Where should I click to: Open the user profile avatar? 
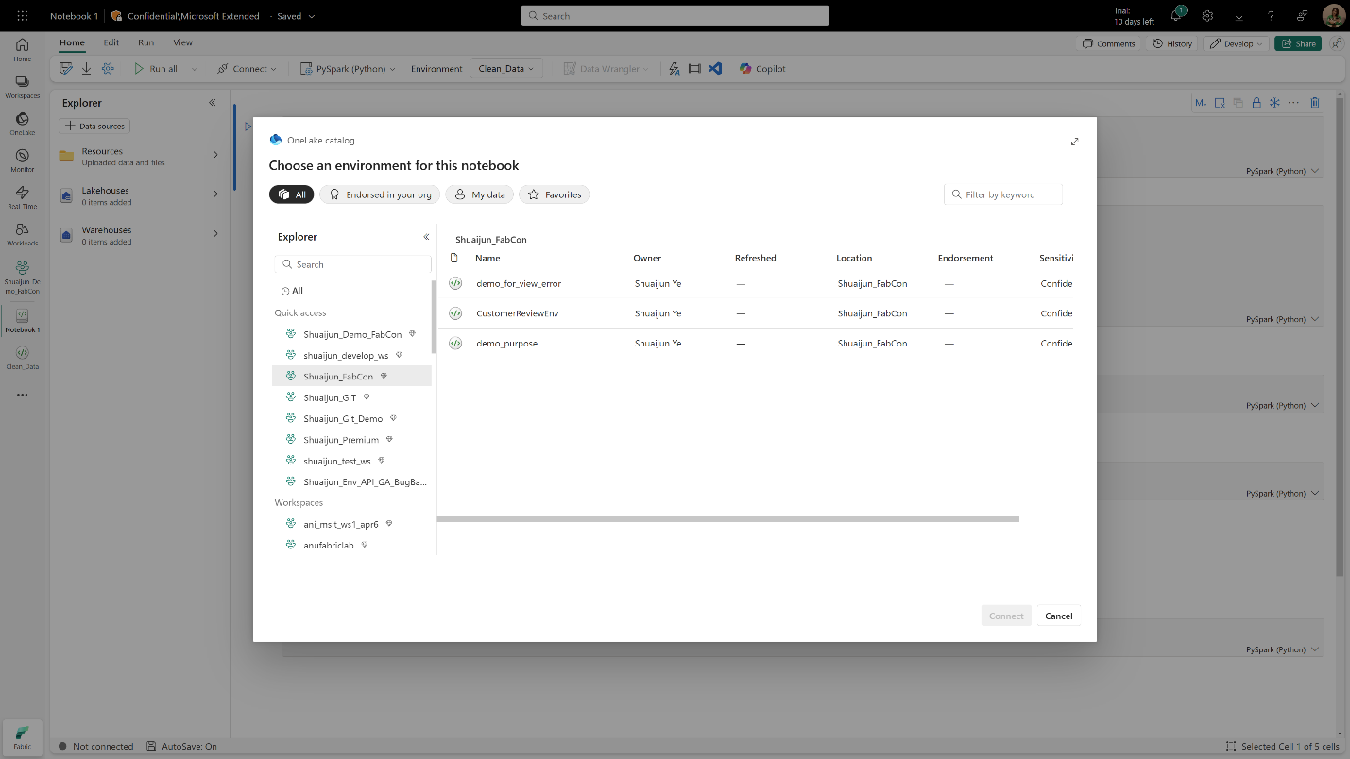click(1333, 16)
